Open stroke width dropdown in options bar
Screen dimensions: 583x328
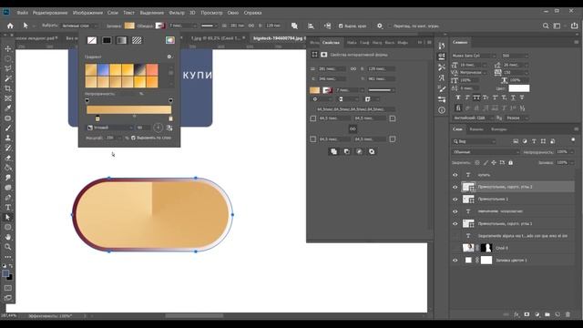point(194,26)
